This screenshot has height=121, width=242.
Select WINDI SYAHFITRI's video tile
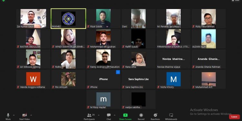click(x=68, y=39)
